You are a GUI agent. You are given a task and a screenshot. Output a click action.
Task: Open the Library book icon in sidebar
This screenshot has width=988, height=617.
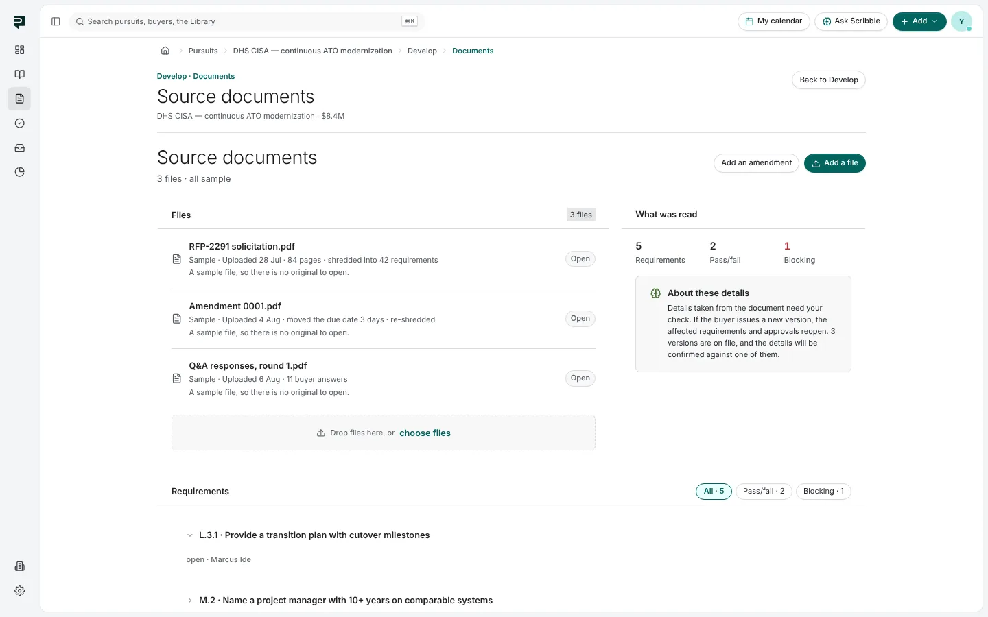click(x=19, y=75)
